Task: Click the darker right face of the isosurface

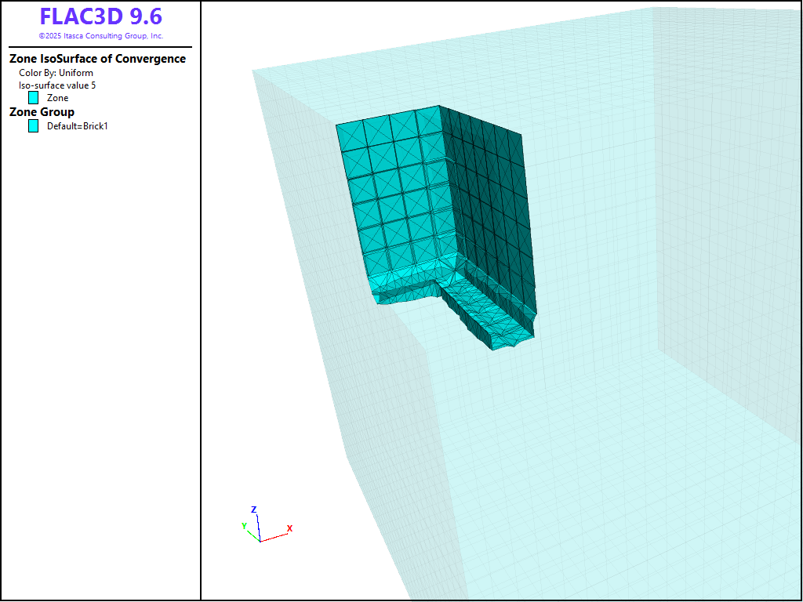Action: (x=490, y=212)
